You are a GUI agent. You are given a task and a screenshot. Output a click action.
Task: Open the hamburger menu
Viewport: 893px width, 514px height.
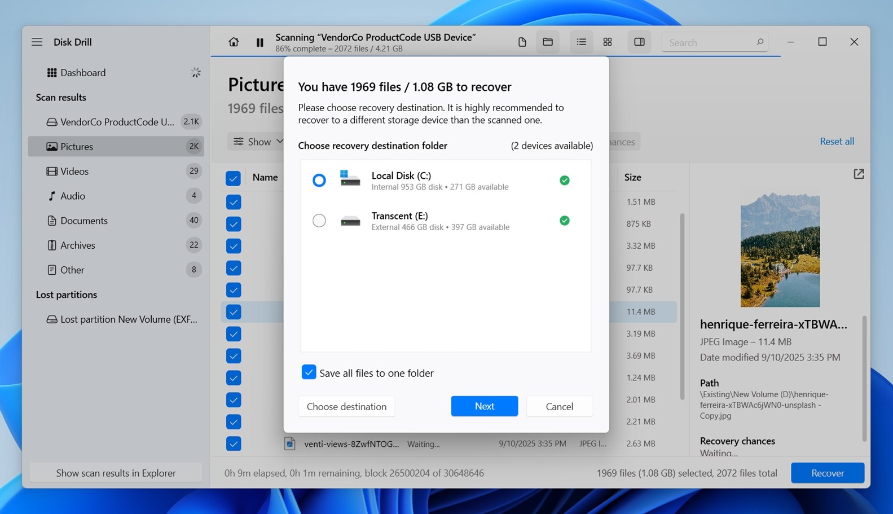click(x=37, y=42)
